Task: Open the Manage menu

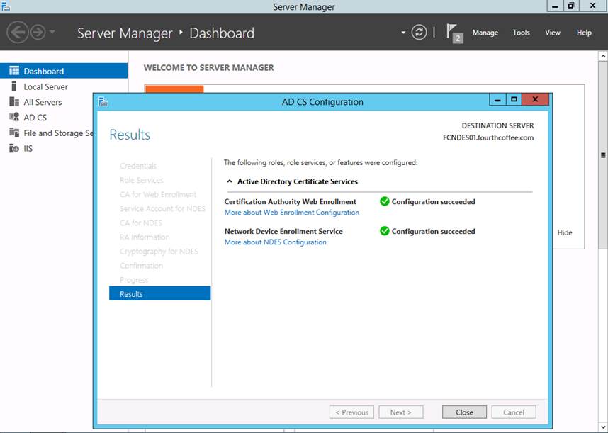Action: click(485, 33)
